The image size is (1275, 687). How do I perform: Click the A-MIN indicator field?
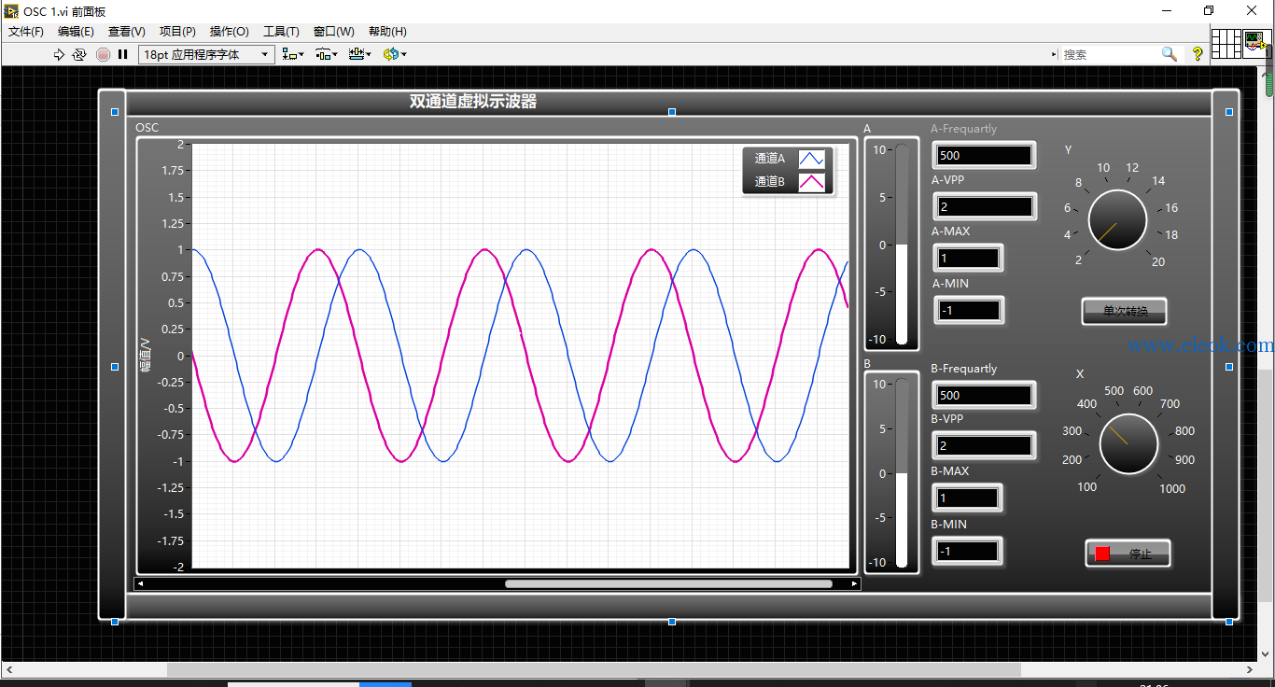point(968,310)
